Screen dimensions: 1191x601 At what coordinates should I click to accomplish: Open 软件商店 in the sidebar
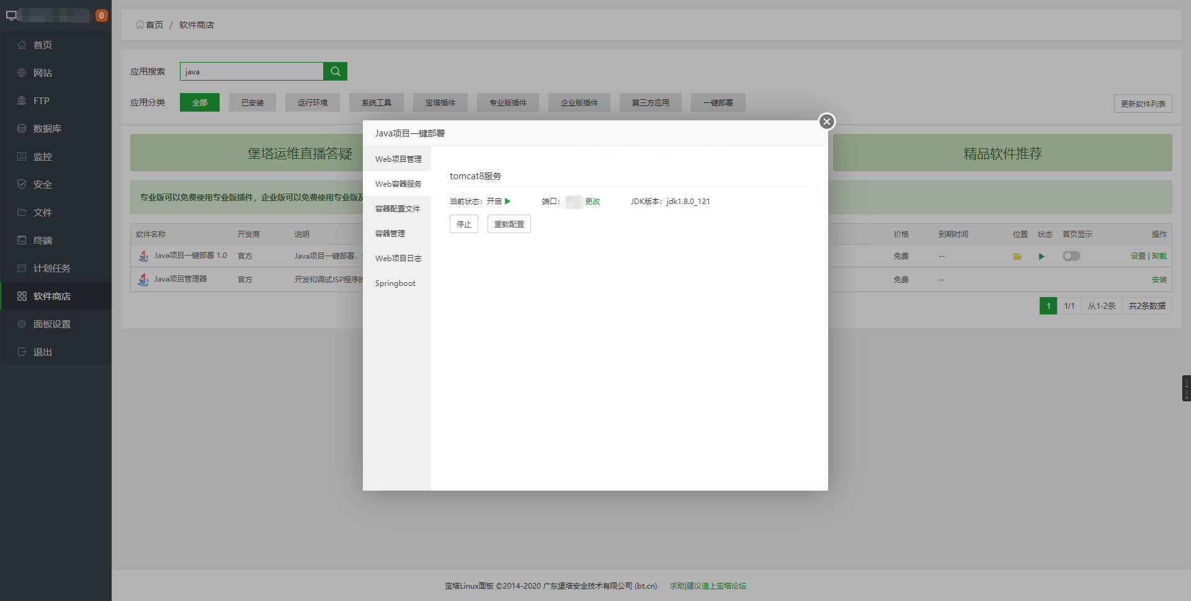[x=56, y=296]
